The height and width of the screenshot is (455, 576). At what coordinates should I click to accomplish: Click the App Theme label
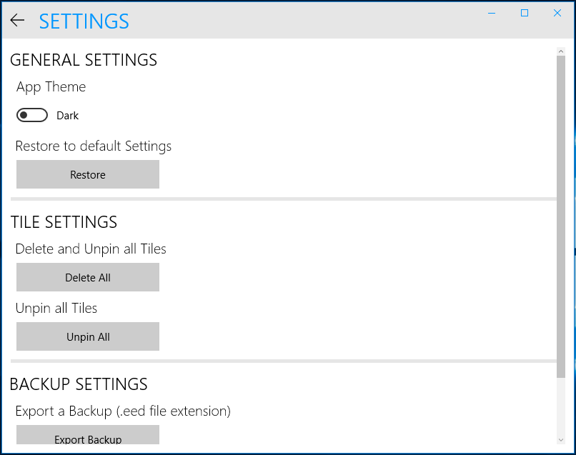(x=51, y=87)
